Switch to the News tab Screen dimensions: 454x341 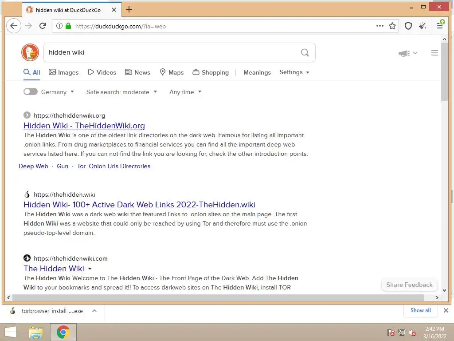pos(137,72)
